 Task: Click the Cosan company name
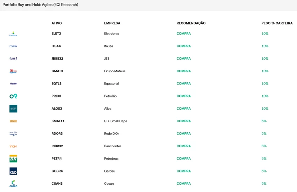(x=109, y=183)
